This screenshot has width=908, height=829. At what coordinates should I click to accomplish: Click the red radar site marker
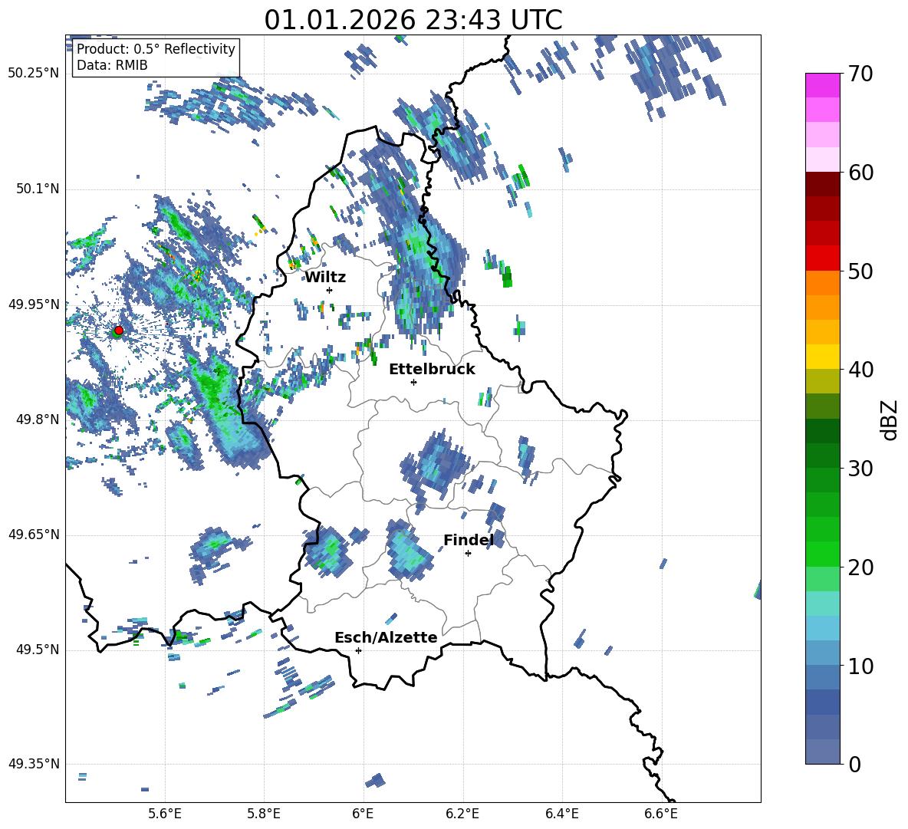[x=119, y=331]
